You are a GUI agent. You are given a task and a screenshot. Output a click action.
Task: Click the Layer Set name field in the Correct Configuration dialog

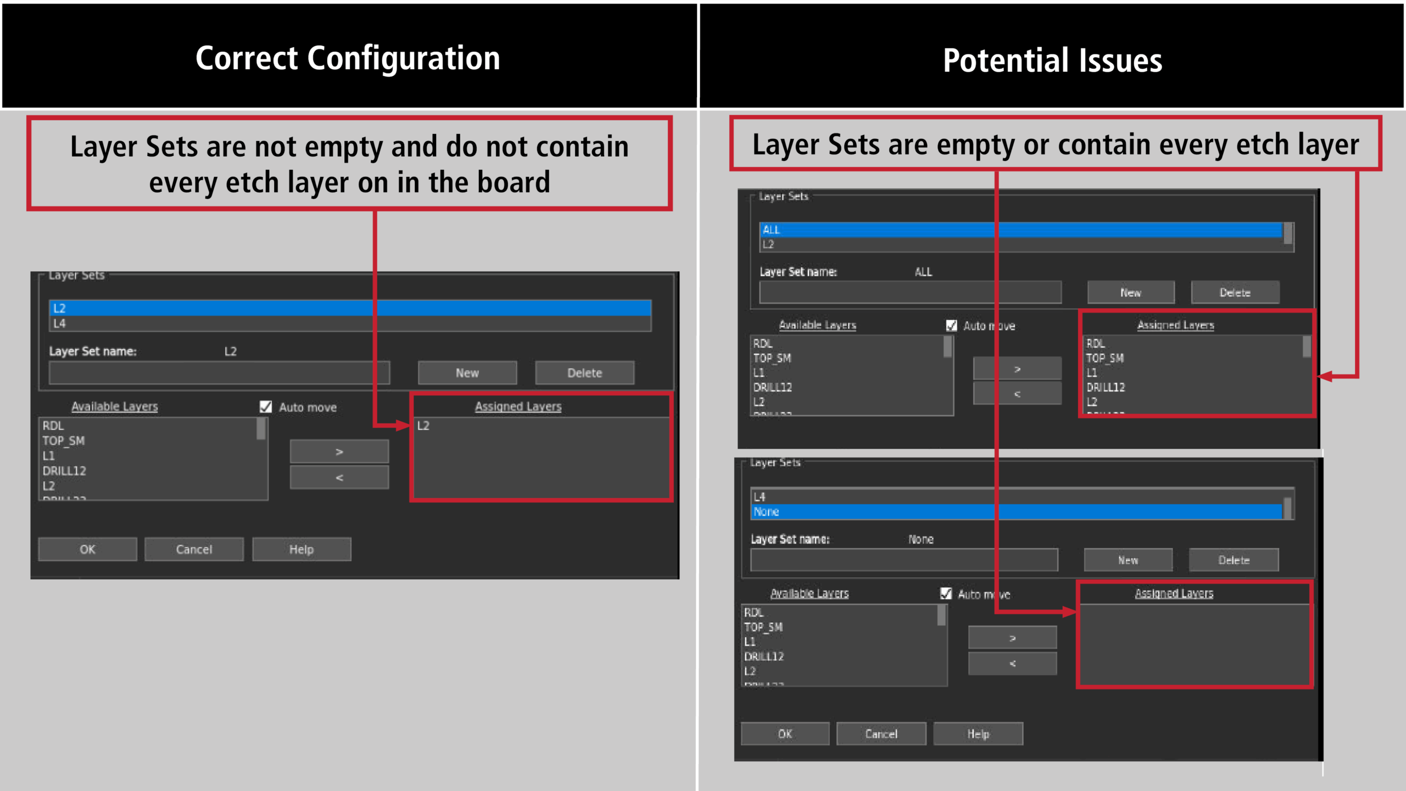pos(219,373)
